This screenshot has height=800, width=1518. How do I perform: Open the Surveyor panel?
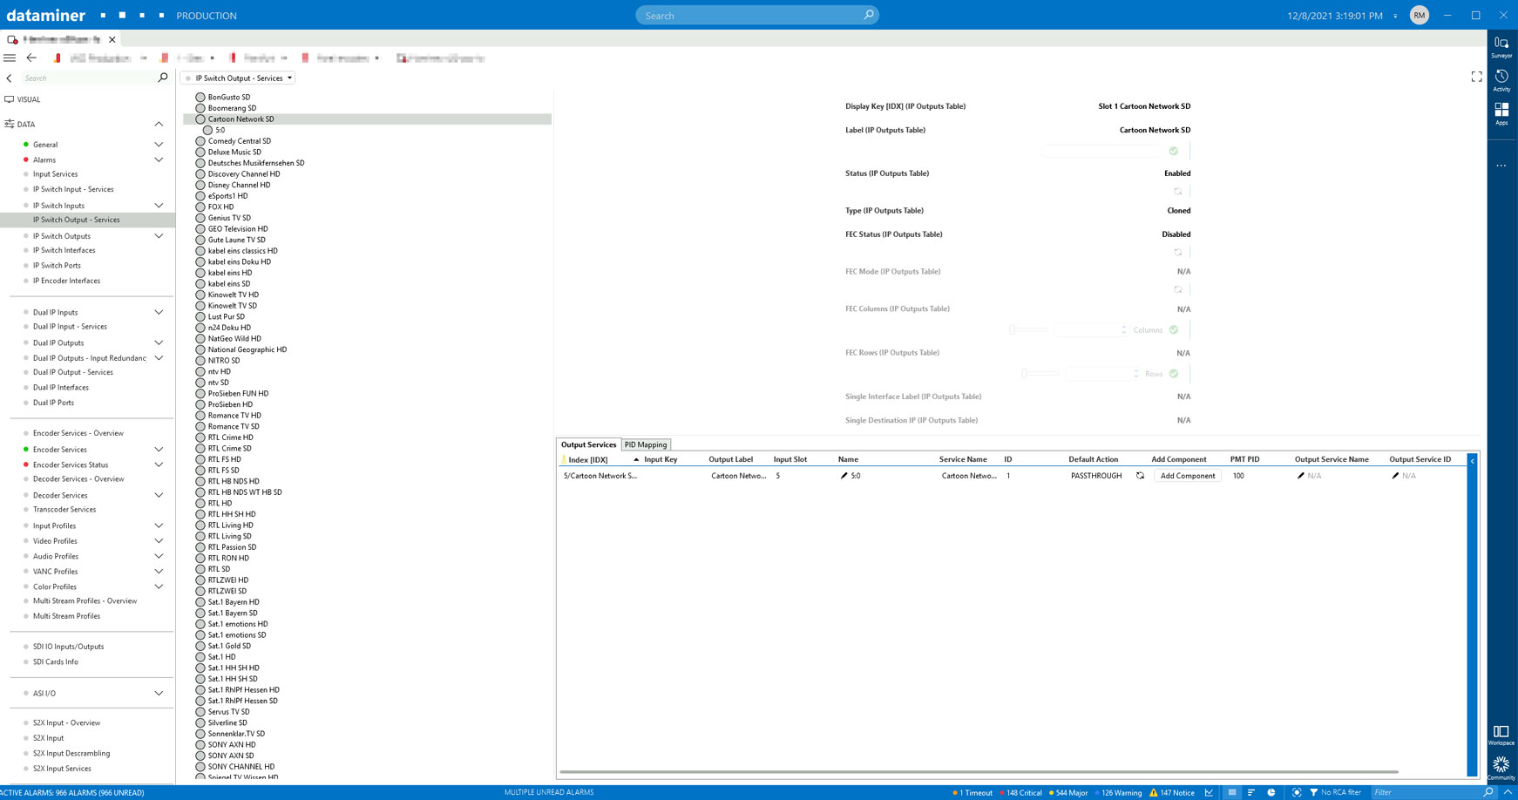click(1501, 46)
